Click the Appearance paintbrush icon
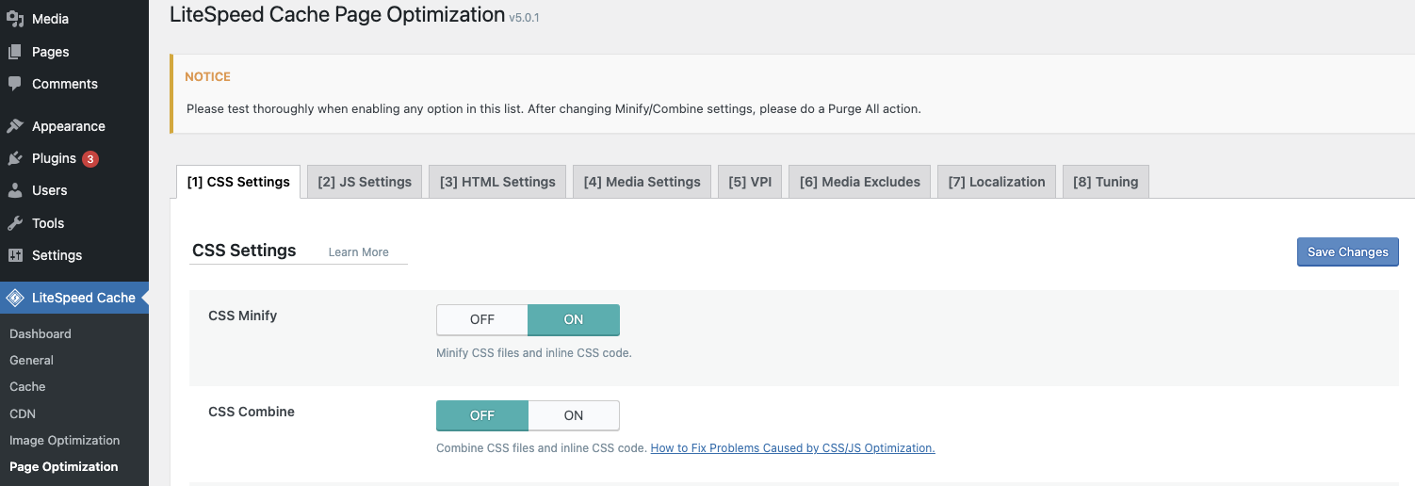The image size is (1415, 486). (15, 126)
